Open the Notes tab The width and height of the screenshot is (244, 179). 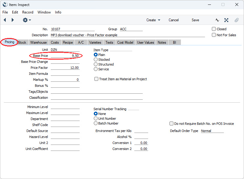162,43
